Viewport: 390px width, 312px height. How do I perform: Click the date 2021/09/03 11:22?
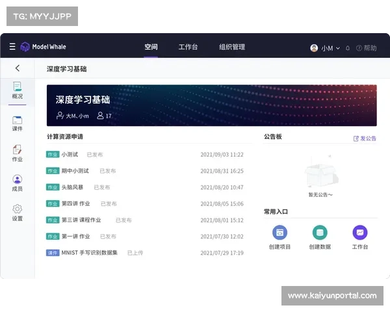[222, 155]
